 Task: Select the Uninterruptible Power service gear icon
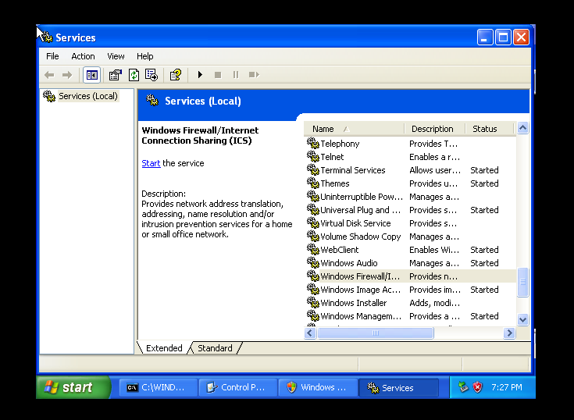[313, 197]
